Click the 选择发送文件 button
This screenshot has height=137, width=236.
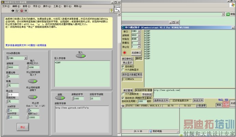(x=161, y=100)
